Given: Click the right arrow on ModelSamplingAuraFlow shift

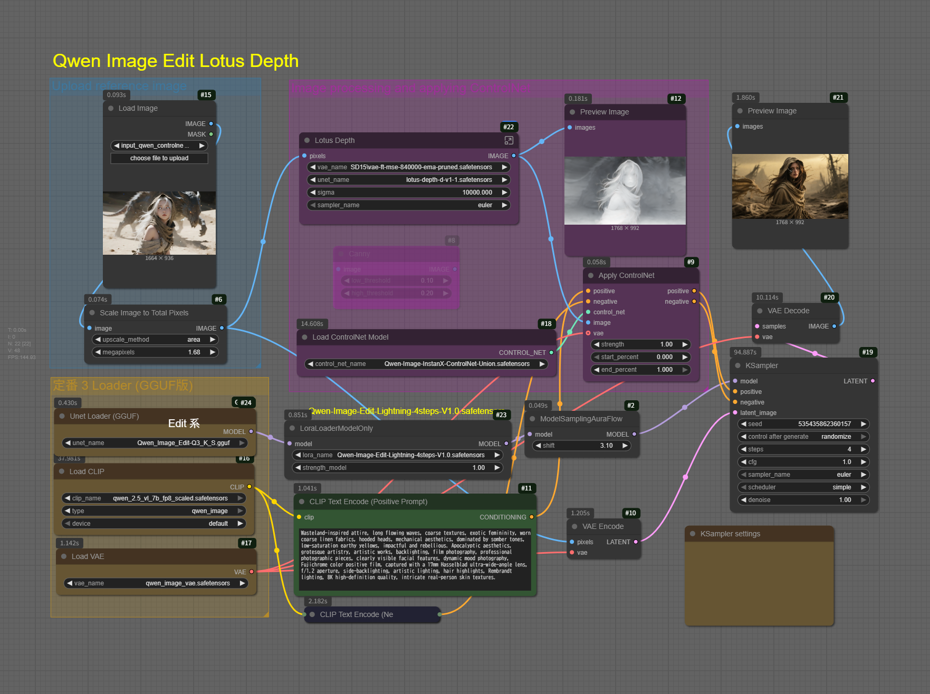Looking at the screenshot, I should [625, 446].
